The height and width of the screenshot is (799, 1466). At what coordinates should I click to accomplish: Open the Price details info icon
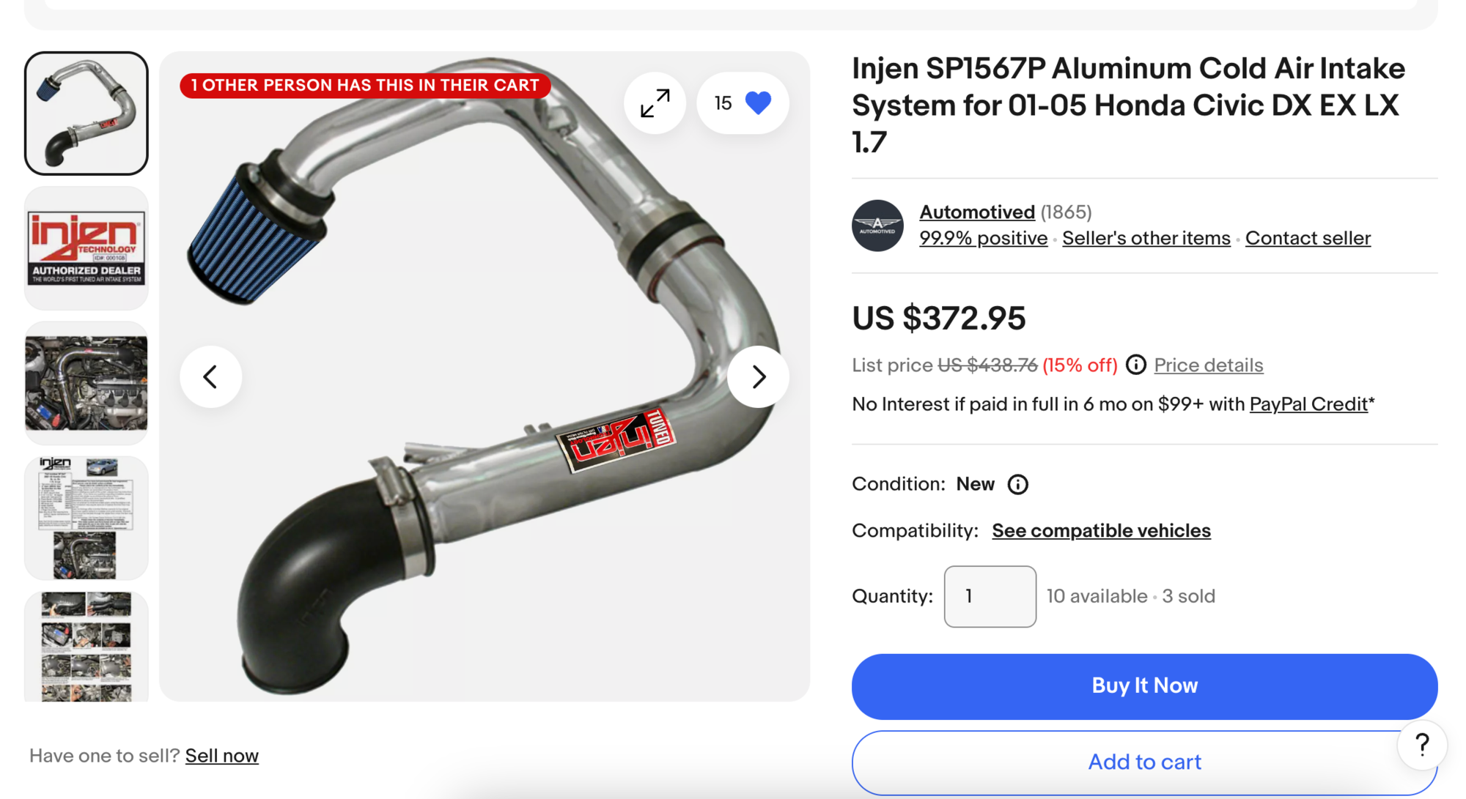[x=1135, y=364]
